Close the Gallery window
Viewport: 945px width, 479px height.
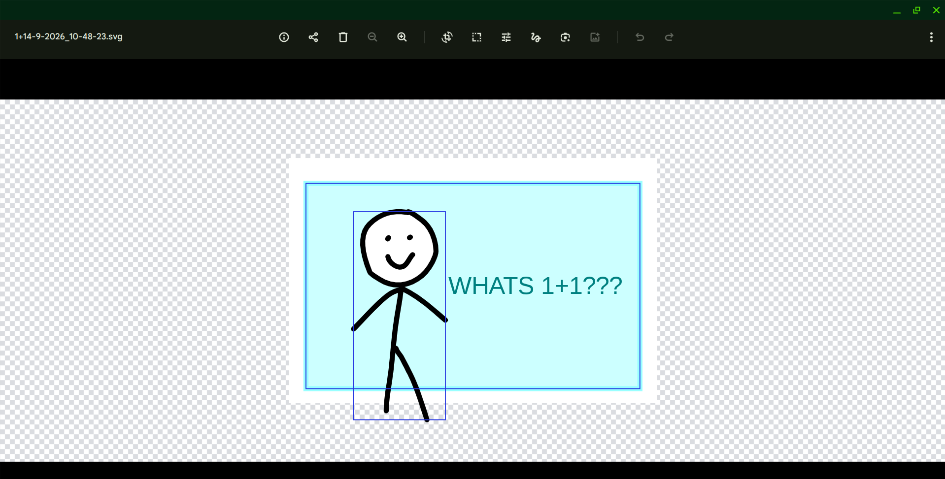936,10
